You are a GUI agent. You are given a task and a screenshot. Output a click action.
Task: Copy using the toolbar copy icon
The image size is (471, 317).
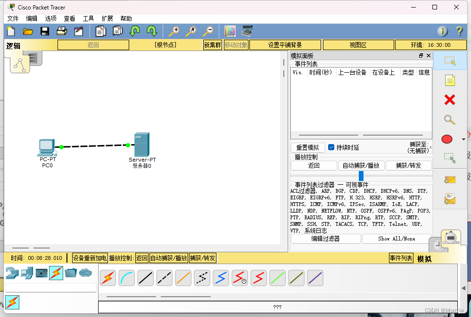tap(101, 31)
